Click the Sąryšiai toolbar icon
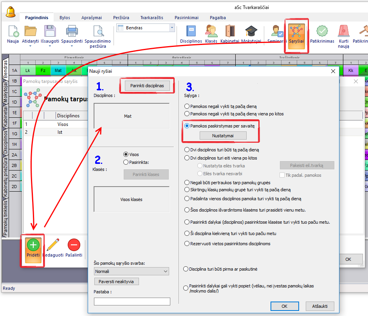This screenshot has height=316, width=368. (296, 33)
